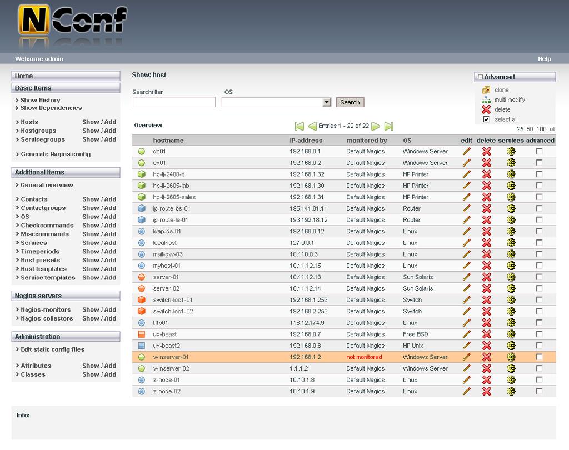Image resolution: width=569 pixels, height=450 pixels.
Task: Click Show / Add link for Hostgroups
Action: pyautogui.click(x=99, y=131)
